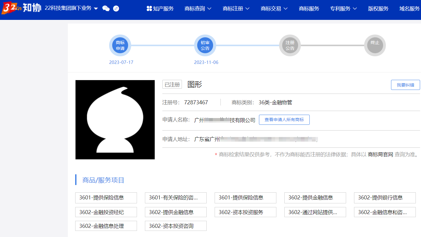Click the 已注册 status tag
This screenshot has width=421, height=237.
172,84
